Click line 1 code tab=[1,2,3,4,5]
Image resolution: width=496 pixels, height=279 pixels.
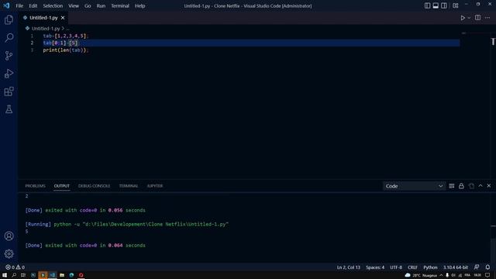coord(65,36)
